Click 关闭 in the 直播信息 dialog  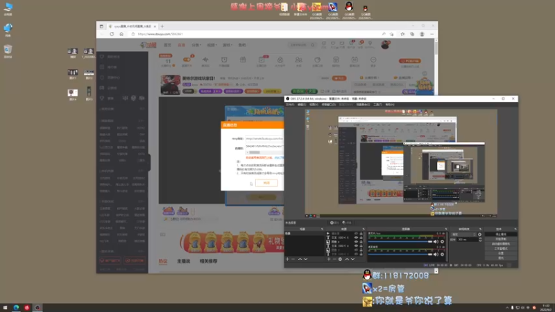[x=266, y=183]
